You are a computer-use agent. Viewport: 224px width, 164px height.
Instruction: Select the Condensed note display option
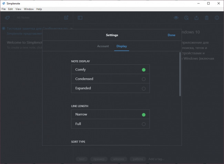point(110,79)
